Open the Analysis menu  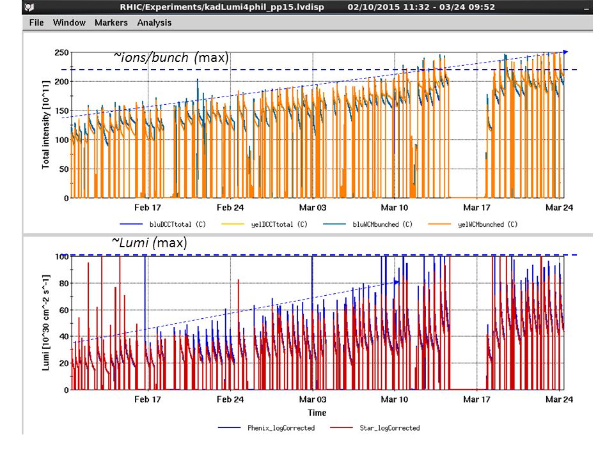[x=154, y=23]
